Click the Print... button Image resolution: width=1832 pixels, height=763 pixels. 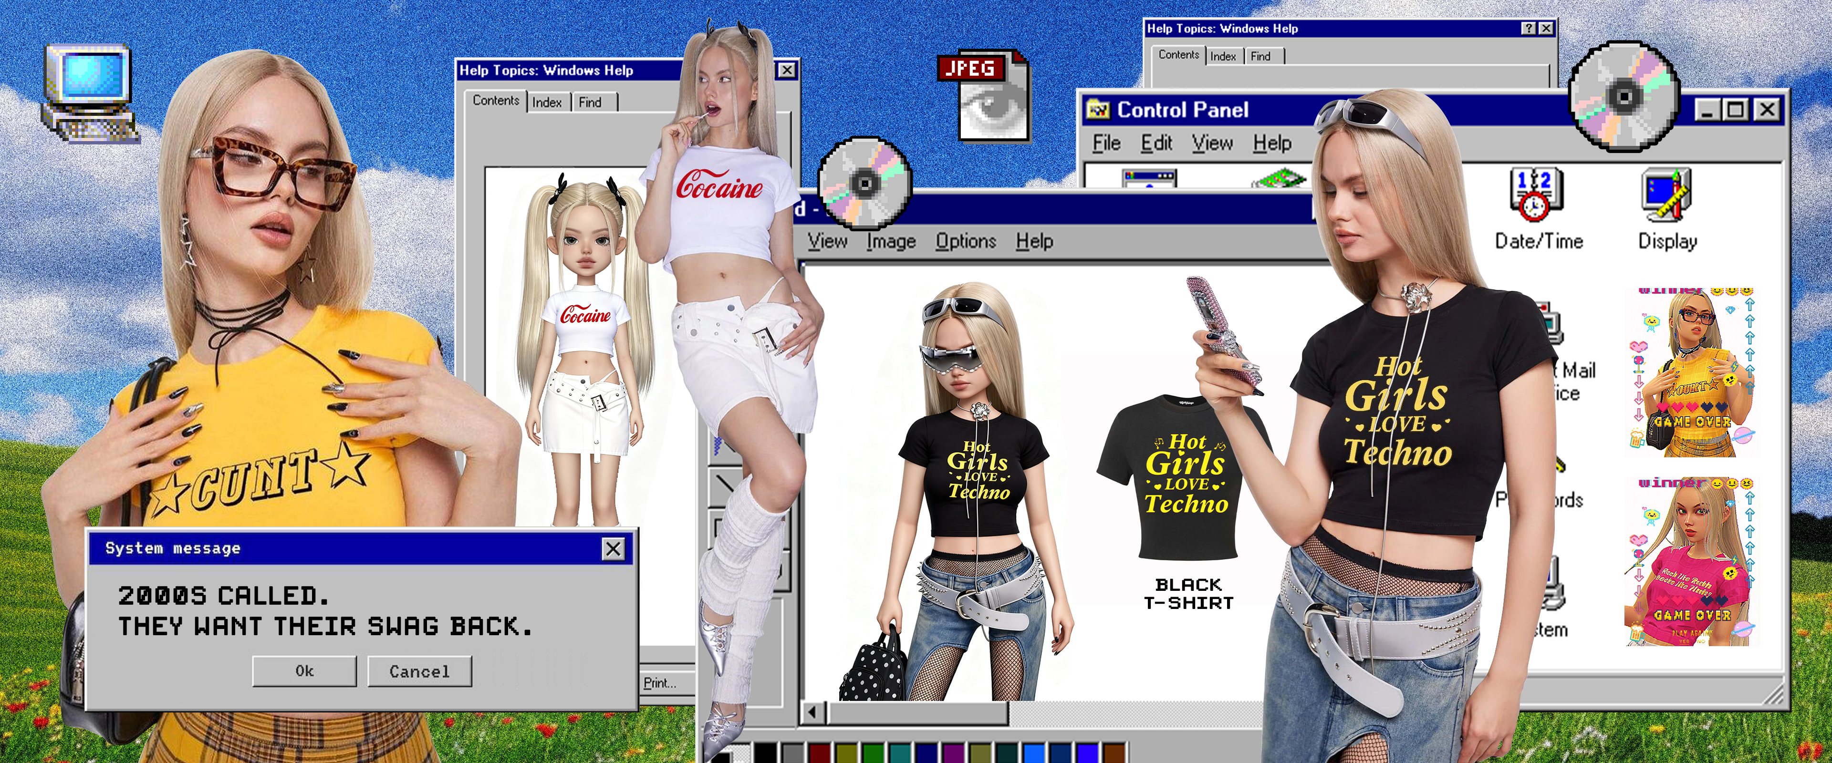click(x=661, y=683)
